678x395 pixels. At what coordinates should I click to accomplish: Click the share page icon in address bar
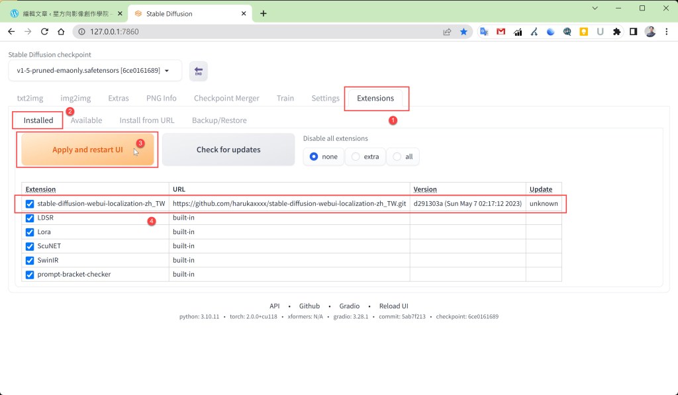448,31
